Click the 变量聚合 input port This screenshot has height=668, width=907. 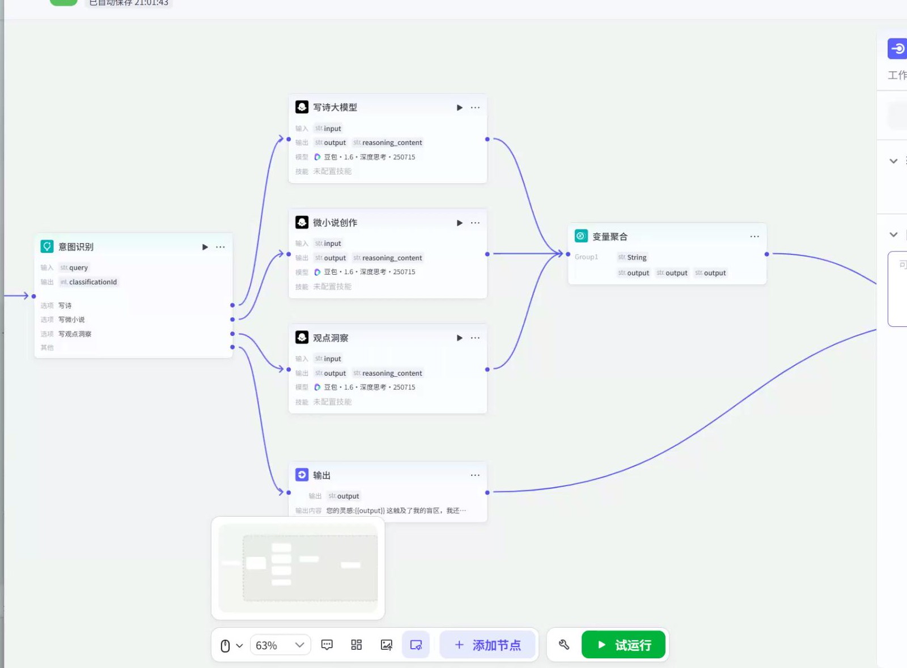pyautogui.click(x=568, y=254)
